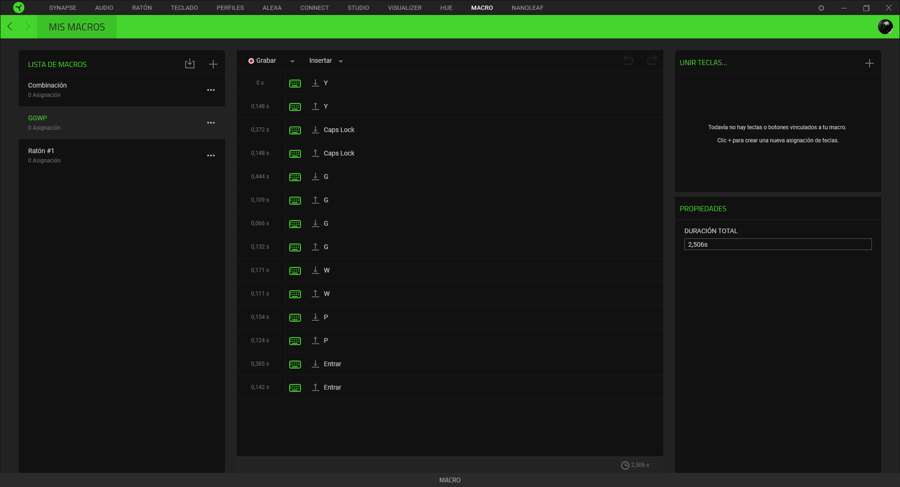Viewport: 900px width, 487px height.
Task: Click the LISTA DE MACROS heading
Action: click(x=57, y=65)
